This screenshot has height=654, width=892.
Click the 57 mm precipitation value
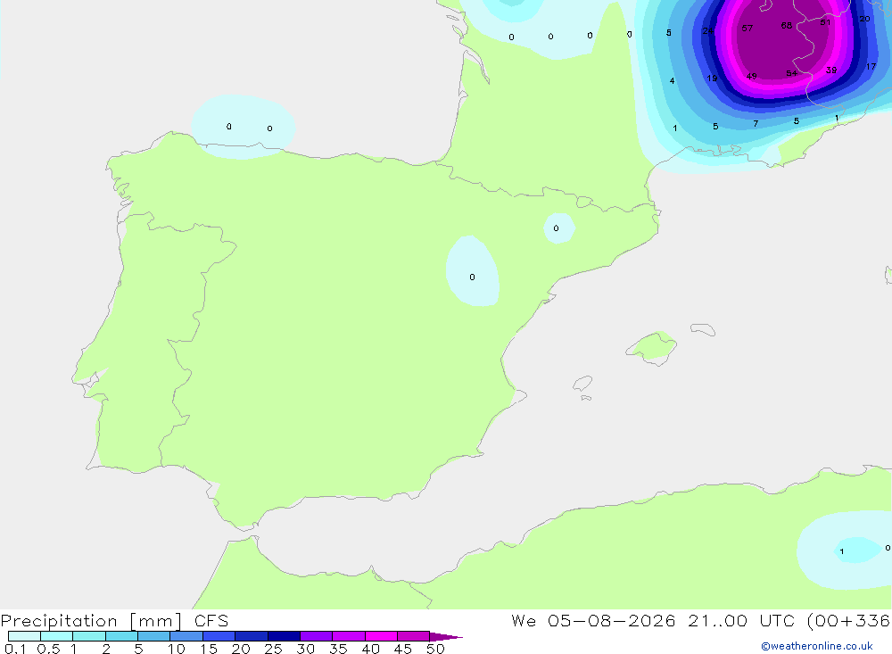pos(747,28)
